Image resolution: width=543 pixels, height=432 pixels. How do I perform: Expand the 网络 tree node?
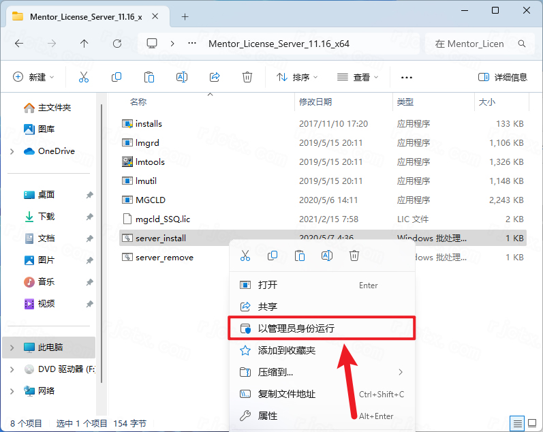[x=12, y=391]
